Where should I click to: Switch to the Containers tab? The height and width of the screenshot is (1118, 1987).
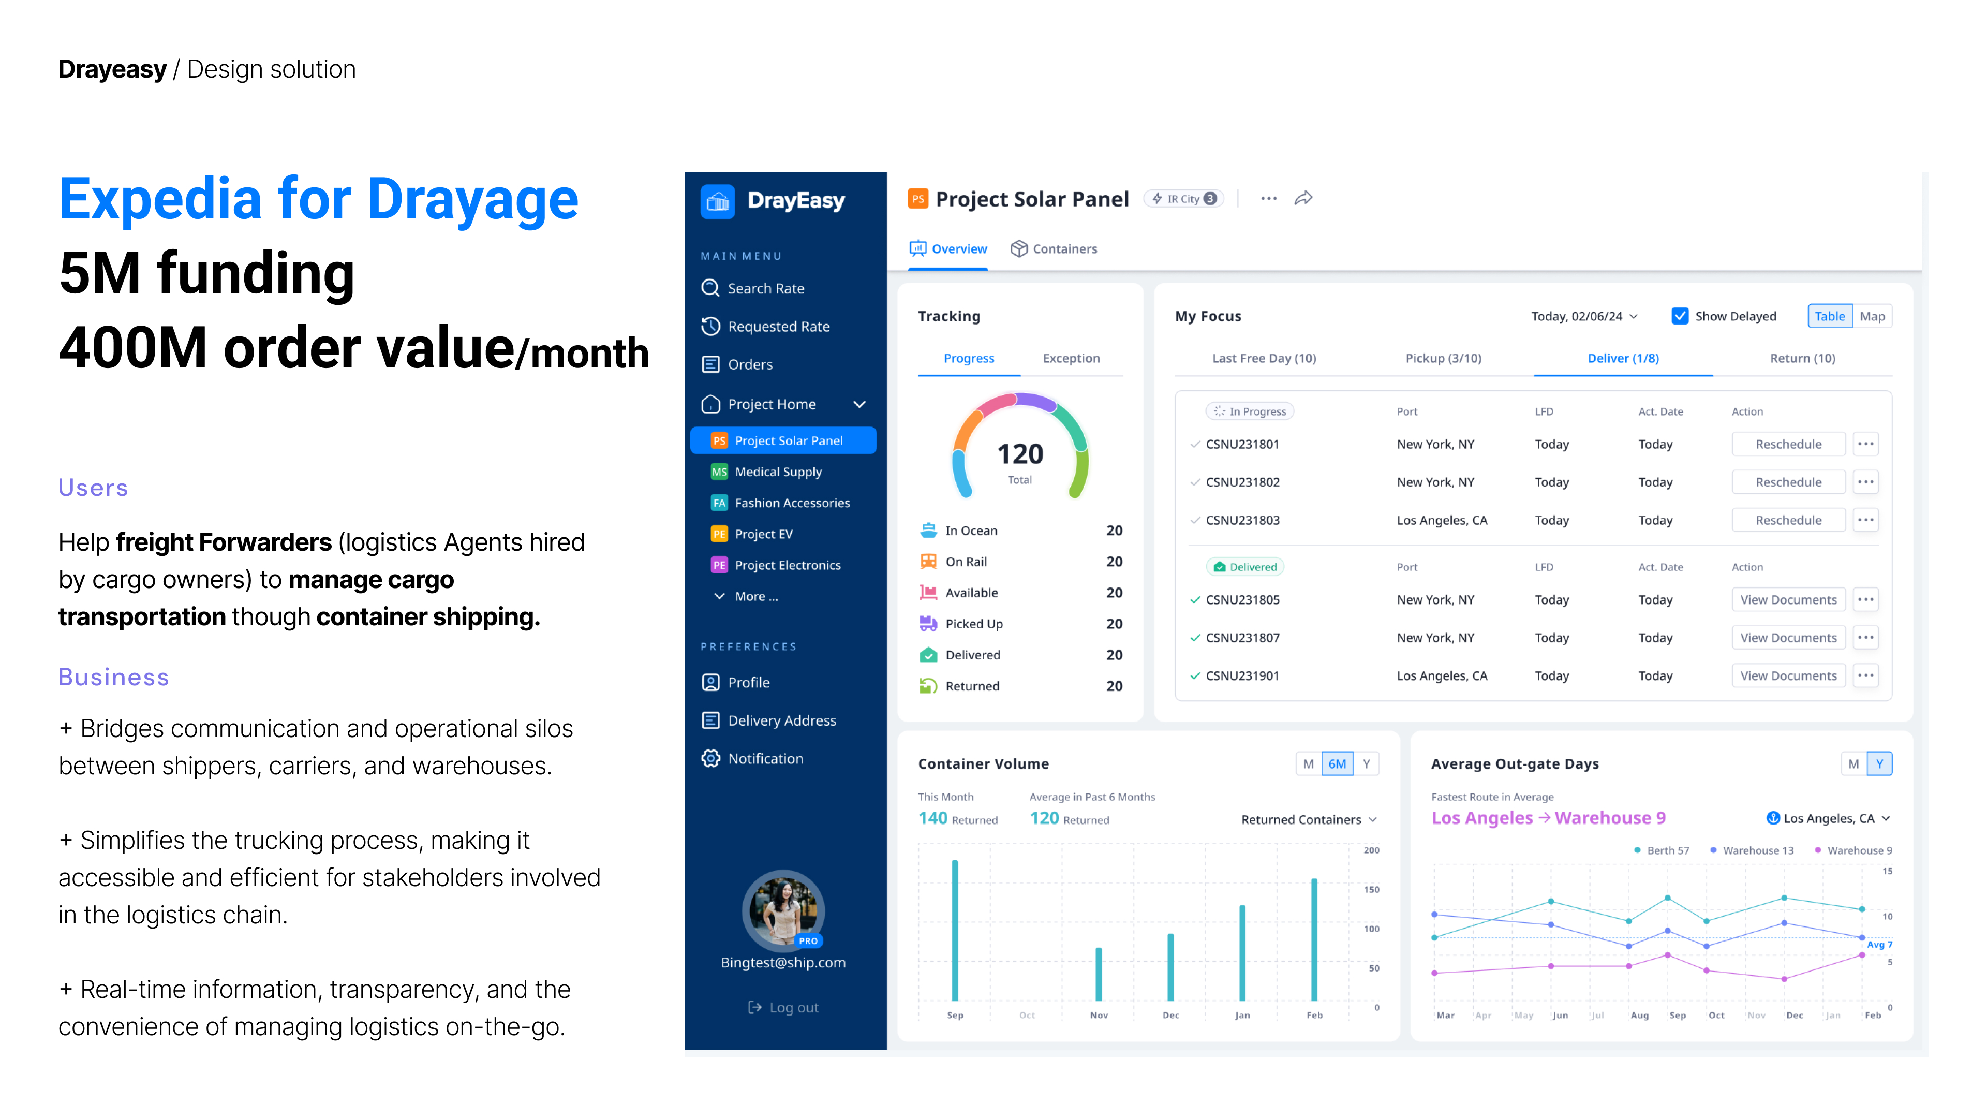[x=1054, y=248]
